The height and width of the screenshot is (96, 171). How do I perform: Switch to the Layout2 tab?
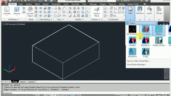pyautogui.click(x=32, y=82)
